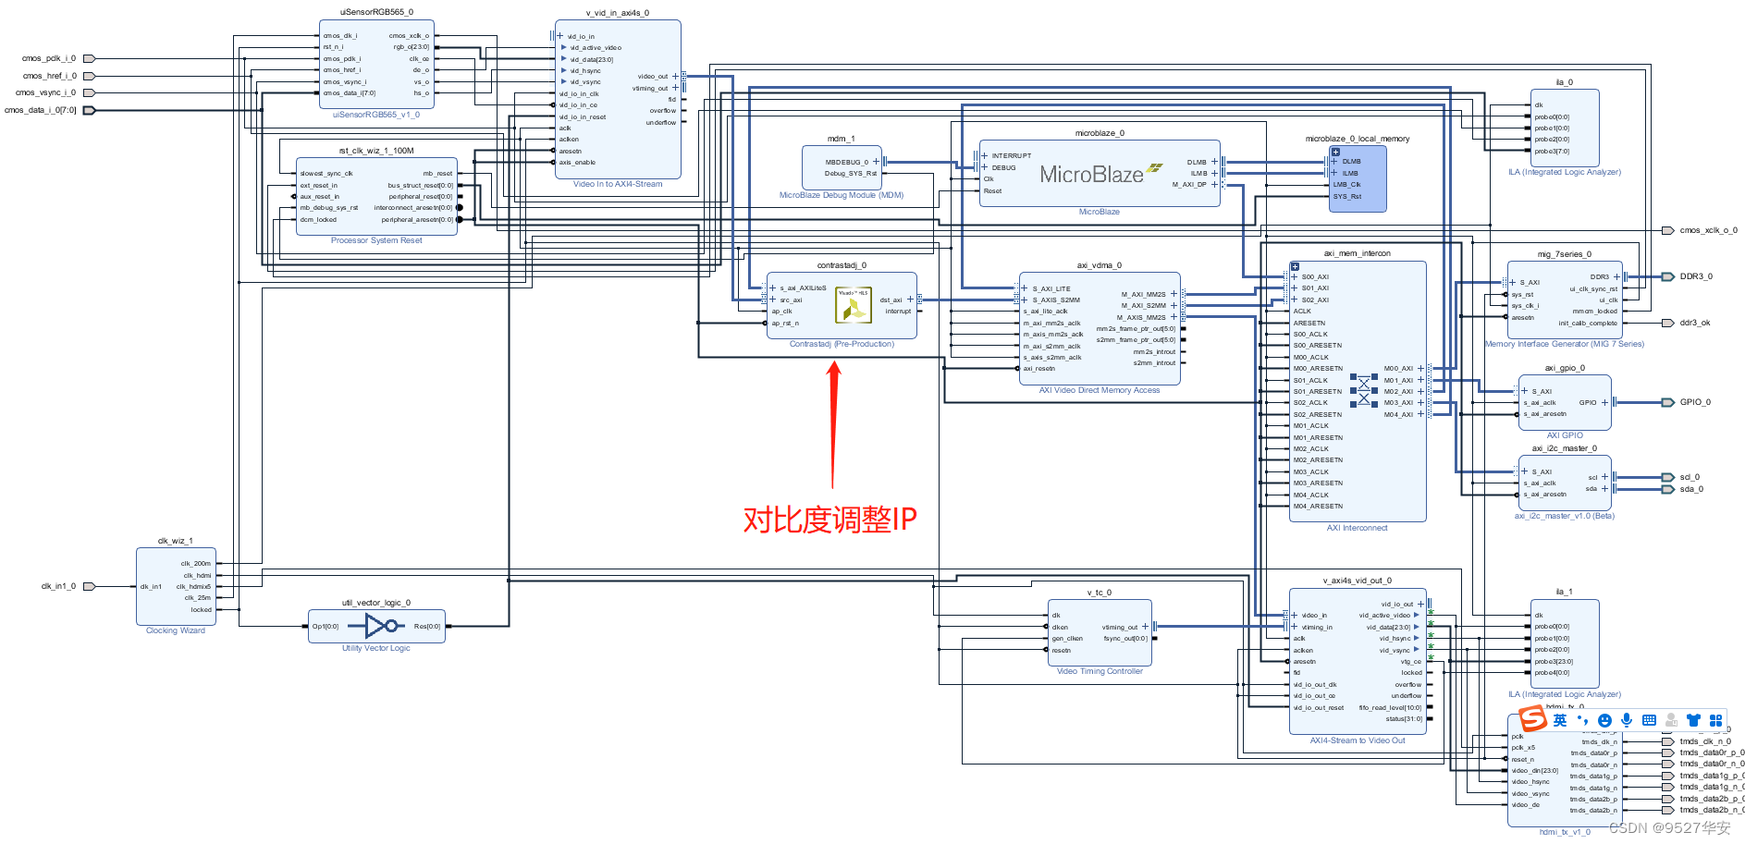Screen dimensions: 1745x844
Task: Select the uiSensorRGB565_0 block title
Action: coord(376,12)
